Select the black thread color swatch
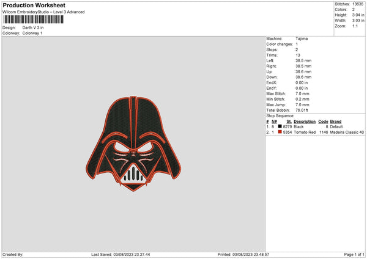Screen dimensions: 367x259 [280, 126]
